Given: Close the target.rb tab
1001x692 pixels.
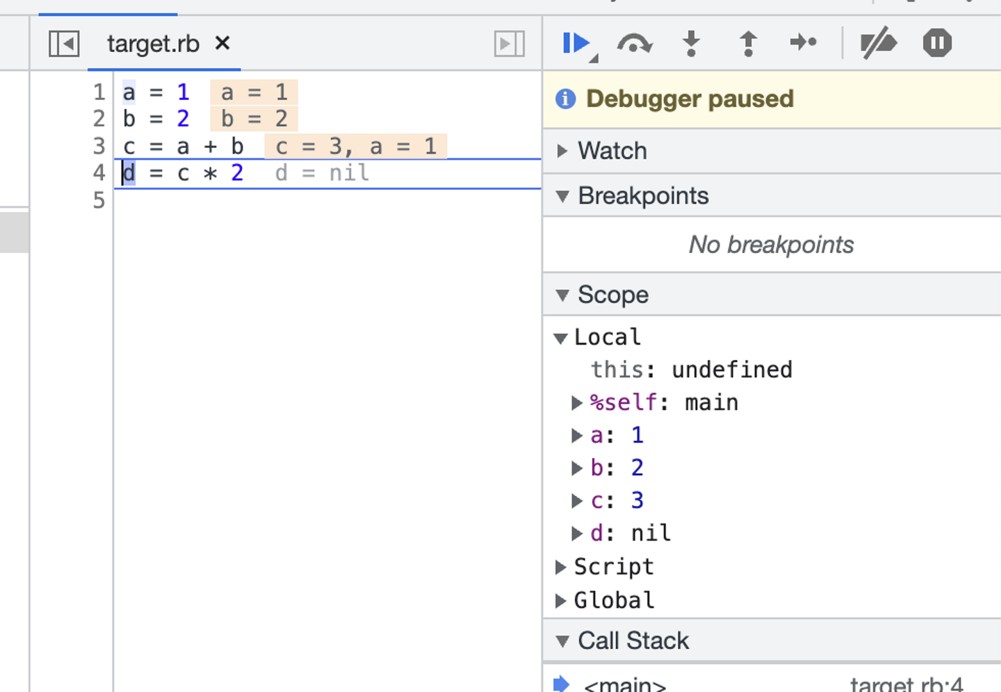Looking at the screenshot, I should point(222,43).
